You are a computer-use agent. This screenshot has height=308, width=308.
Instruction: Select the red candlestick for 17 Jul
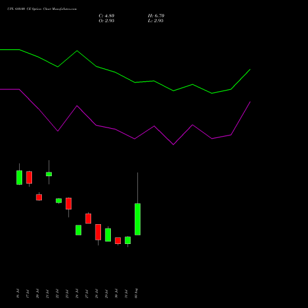tap(29, 177)
